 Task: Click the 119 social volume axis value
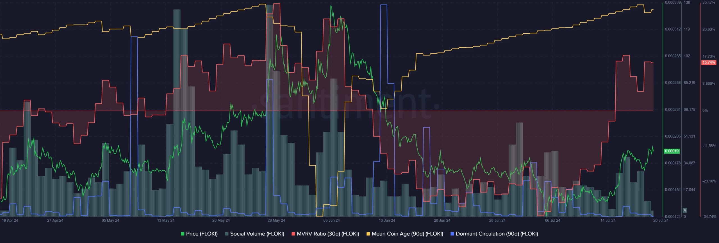pos(687,29)
